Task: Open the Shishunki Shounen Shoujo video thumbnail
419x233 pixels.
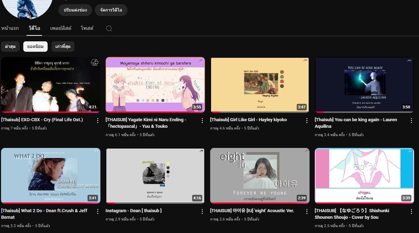Action: click(x=364, y=175)
